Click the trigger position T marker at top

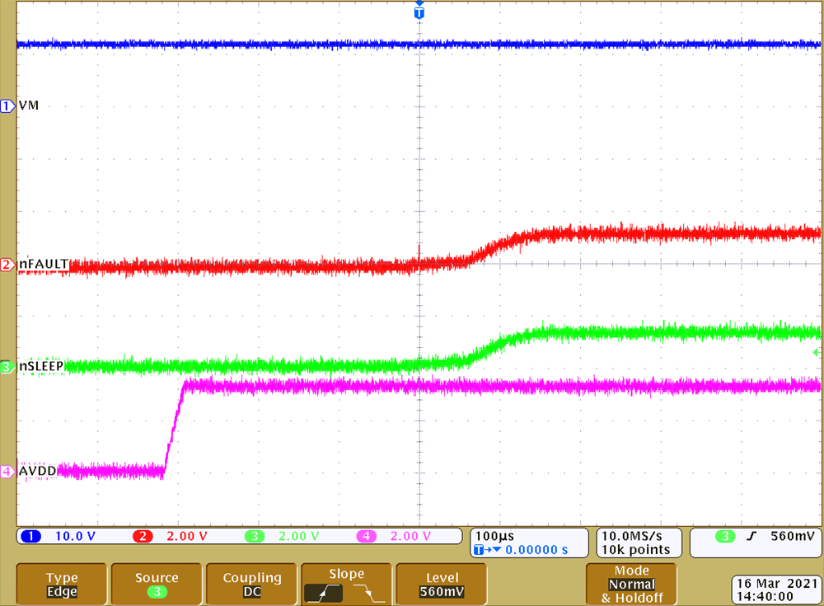click(419, 12)
